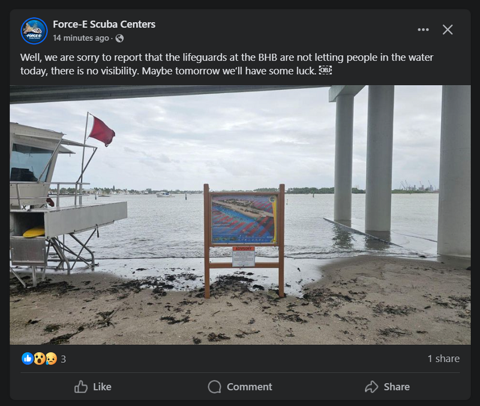Close the post with the X button
Viewport: 480px width, 406px height.
(x=448, y=29)
